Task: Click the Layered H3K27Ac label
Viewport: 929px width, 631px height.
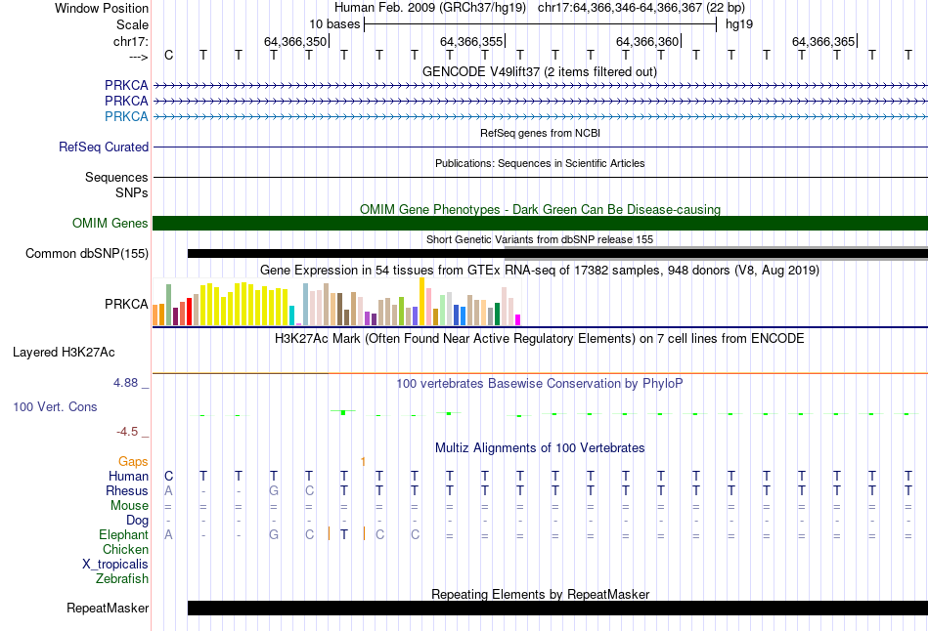Action: tap(64, 353)
